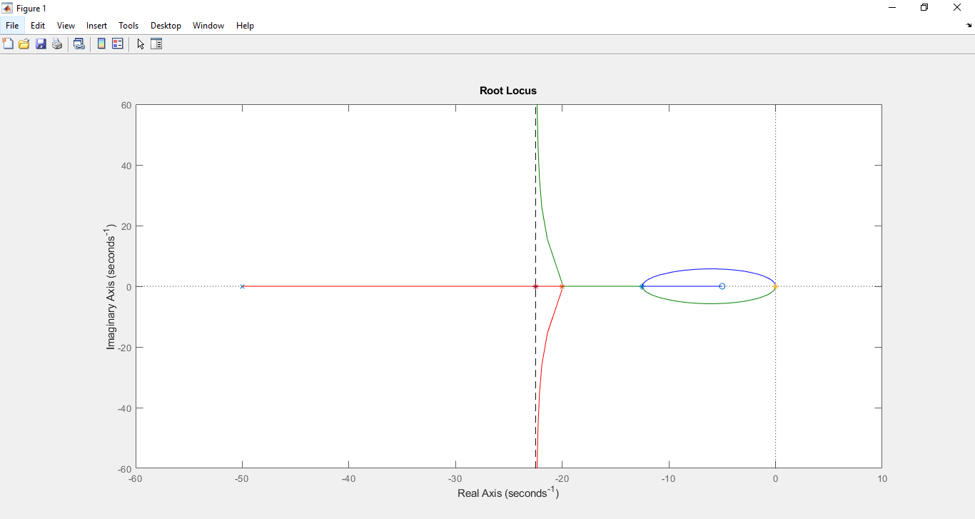Open the Edit menu
This screenshot has height=519, width=975.
click(x=38, y=26)
